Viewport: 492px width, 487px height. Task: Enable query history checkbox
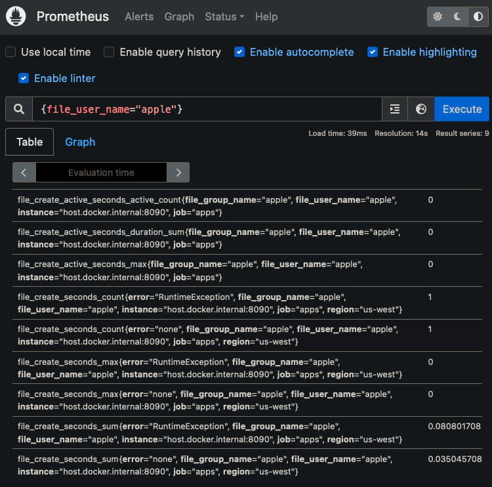tap(109, 52)
